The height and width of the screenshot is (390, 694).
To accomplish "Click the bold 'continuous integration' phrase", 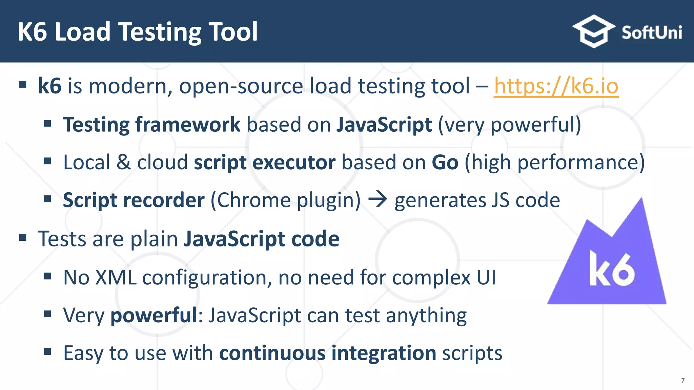I will click(x=327, y=353).
